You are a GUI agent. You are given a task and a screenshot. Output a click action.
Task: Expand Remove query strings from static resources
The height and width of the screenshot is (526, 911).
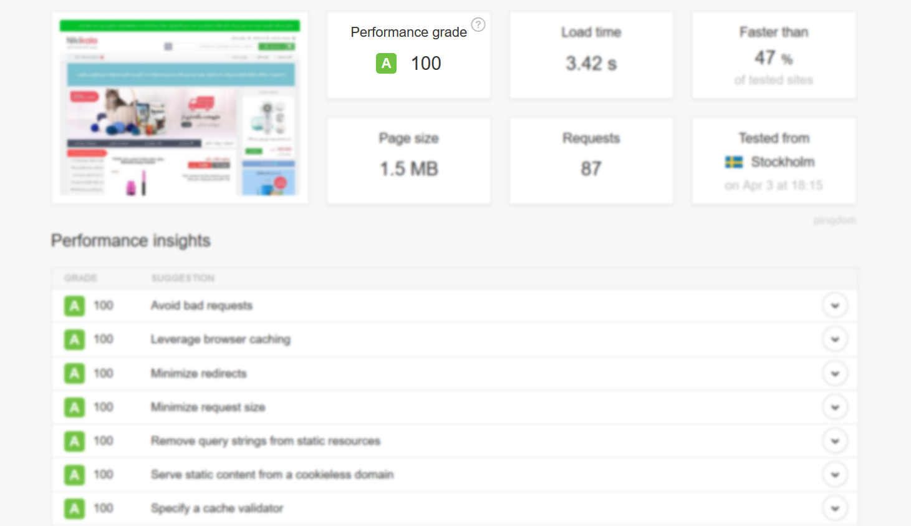pos(835,441)
